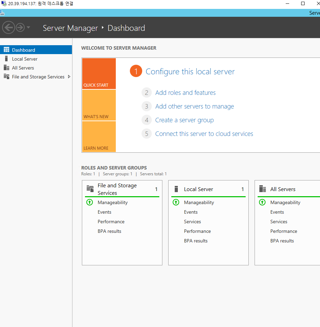Open Services in Local Server tile
This screenshot has width=320, height=327.
[x=192, y=222]
